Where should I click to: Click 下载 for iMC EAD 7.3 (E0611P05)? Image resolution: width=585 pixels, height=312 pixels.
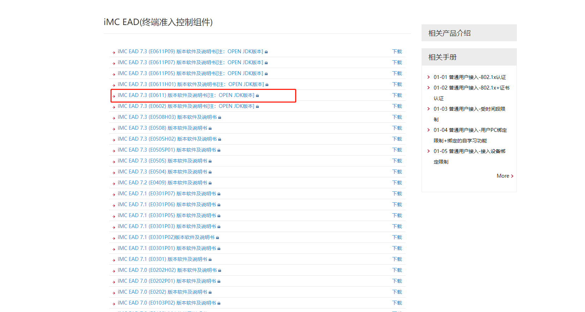pyautogui.click(x=397, y=73)
